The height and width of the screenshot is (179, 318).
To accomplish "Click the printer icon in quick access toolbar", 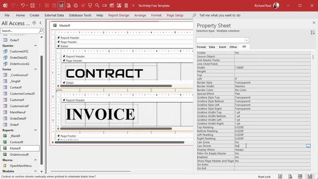I will [76, 5].
